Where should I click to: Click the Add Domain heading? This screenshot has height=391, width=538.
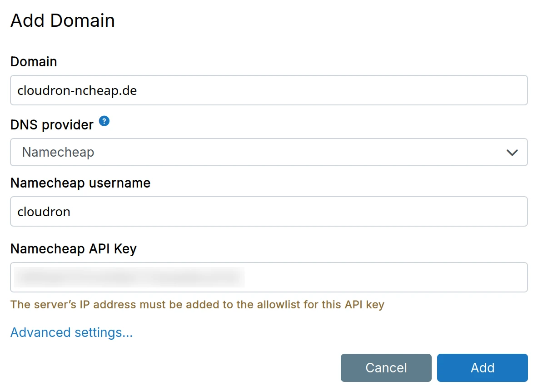[x=62, y=20]
